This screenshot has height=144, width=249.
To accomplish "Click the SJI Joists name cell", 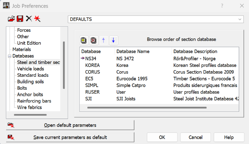I will coord(126,99).
